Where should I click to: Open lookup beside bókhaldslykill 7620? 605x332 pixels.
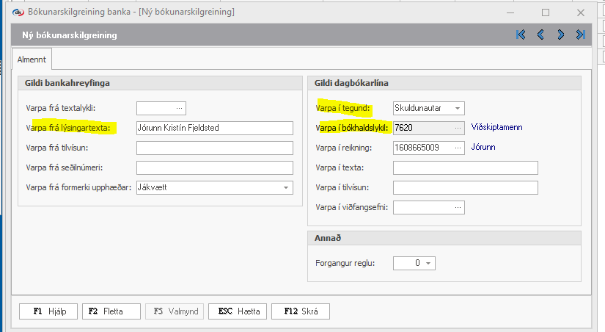click(x=458, y=128)
